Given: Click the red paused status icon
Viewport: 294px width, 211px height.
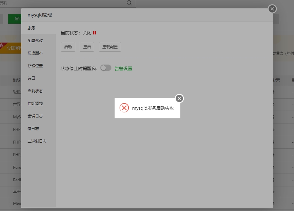Looking at the screenshot, I should pos(94,33).
